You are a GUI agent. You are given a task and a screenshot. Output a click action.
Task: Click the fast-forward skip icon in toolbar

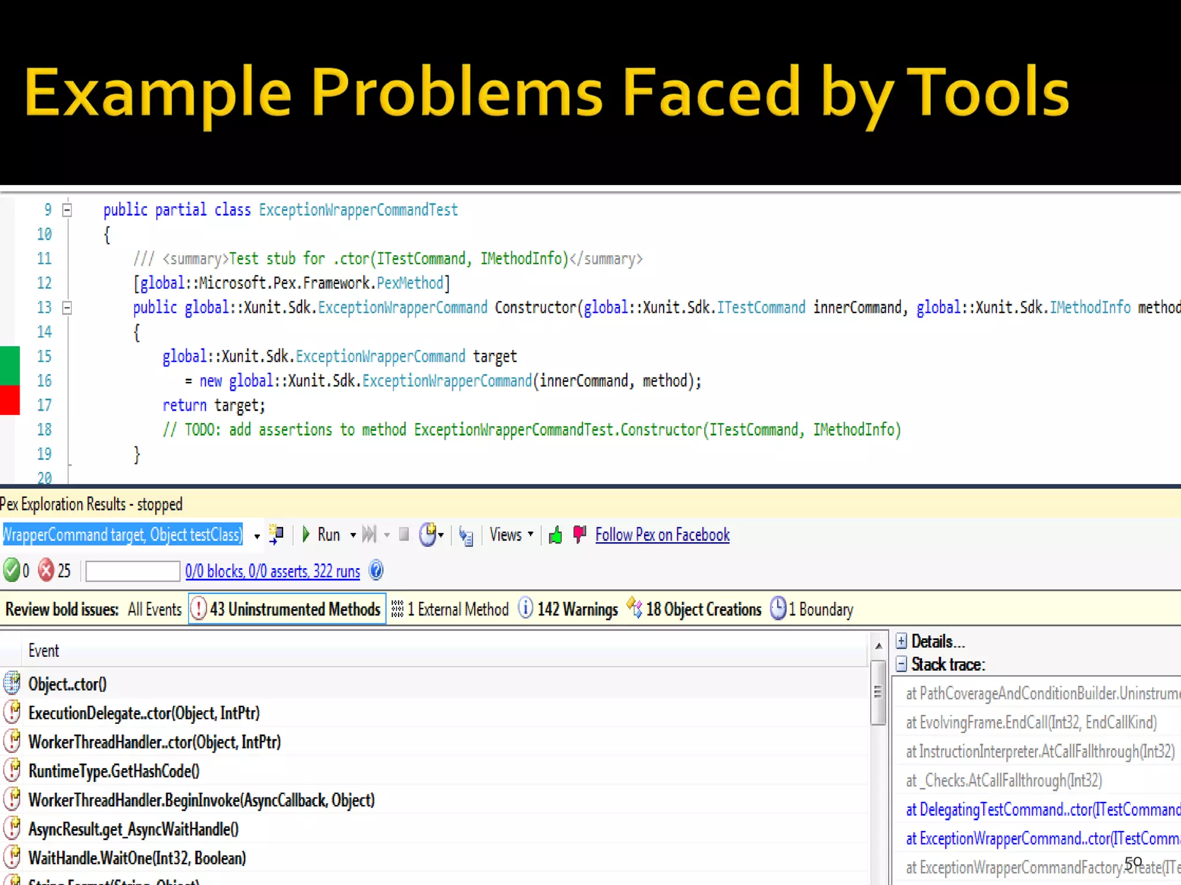click(x=369, y=535)
